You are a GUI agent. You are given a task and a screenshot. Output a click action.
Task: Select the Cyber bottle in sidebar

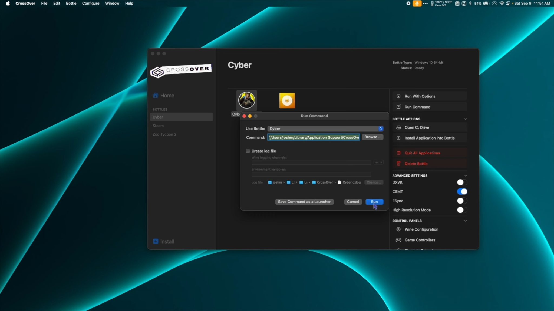coord(182,117)
